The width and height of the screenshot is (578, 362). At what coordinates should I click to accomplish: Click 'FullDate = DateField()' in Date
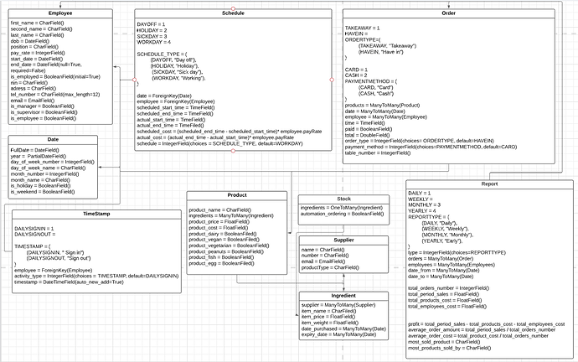click(34, 150)
